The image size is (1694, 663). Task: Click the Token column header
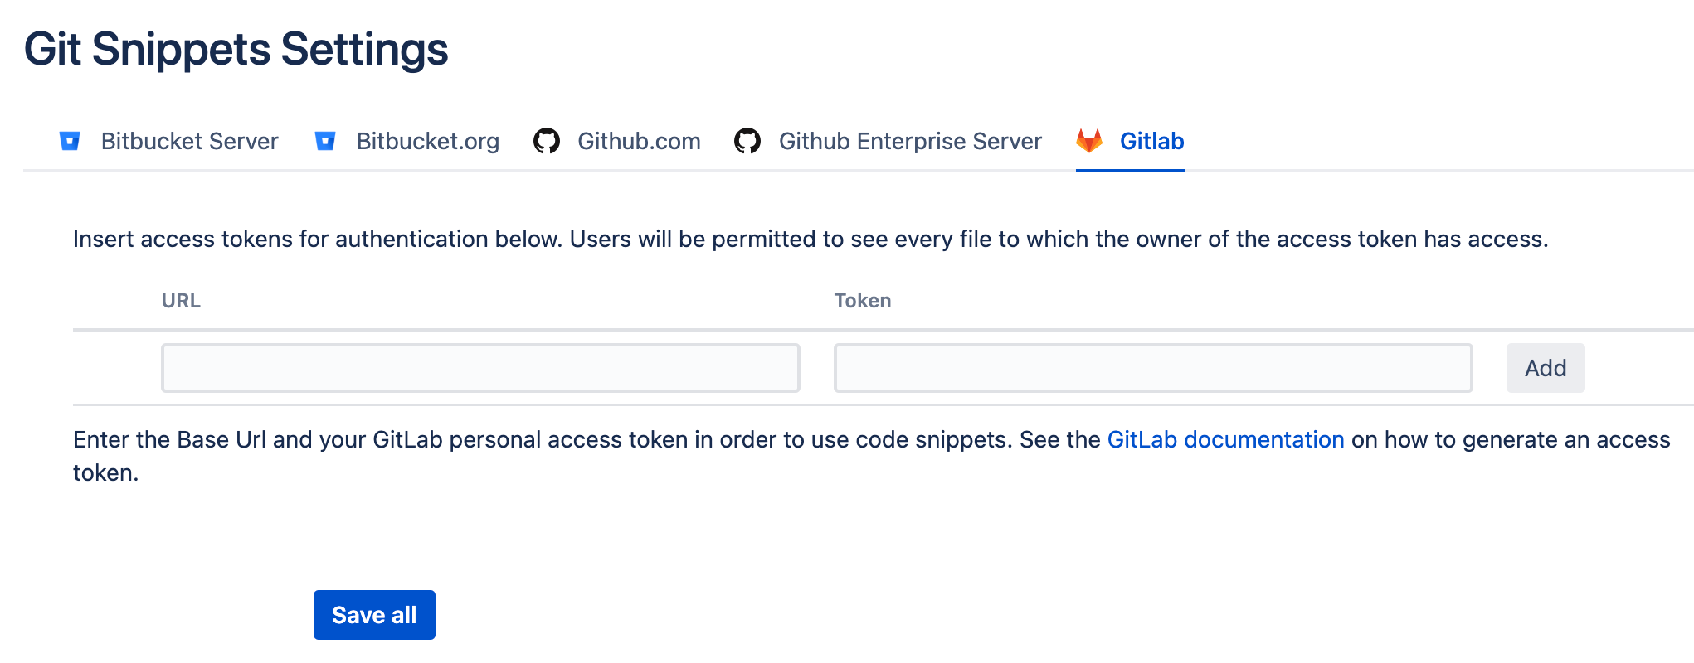pyautogui.click(x=863, y=300)
